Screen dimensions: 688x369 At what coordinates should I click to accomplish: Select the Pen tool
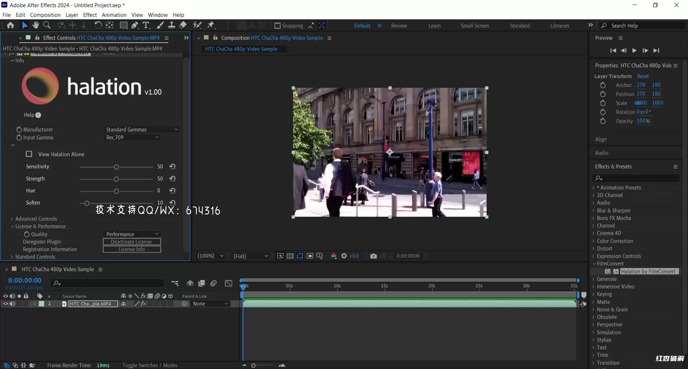[x=134, y=25]
